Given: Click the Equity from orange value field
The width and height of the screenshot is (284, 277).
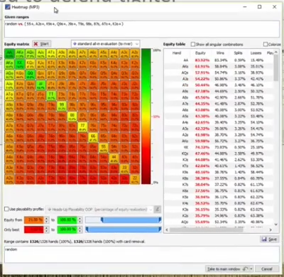Looking at the screenshot, I should pyautogui.click(x=34, y=220).
